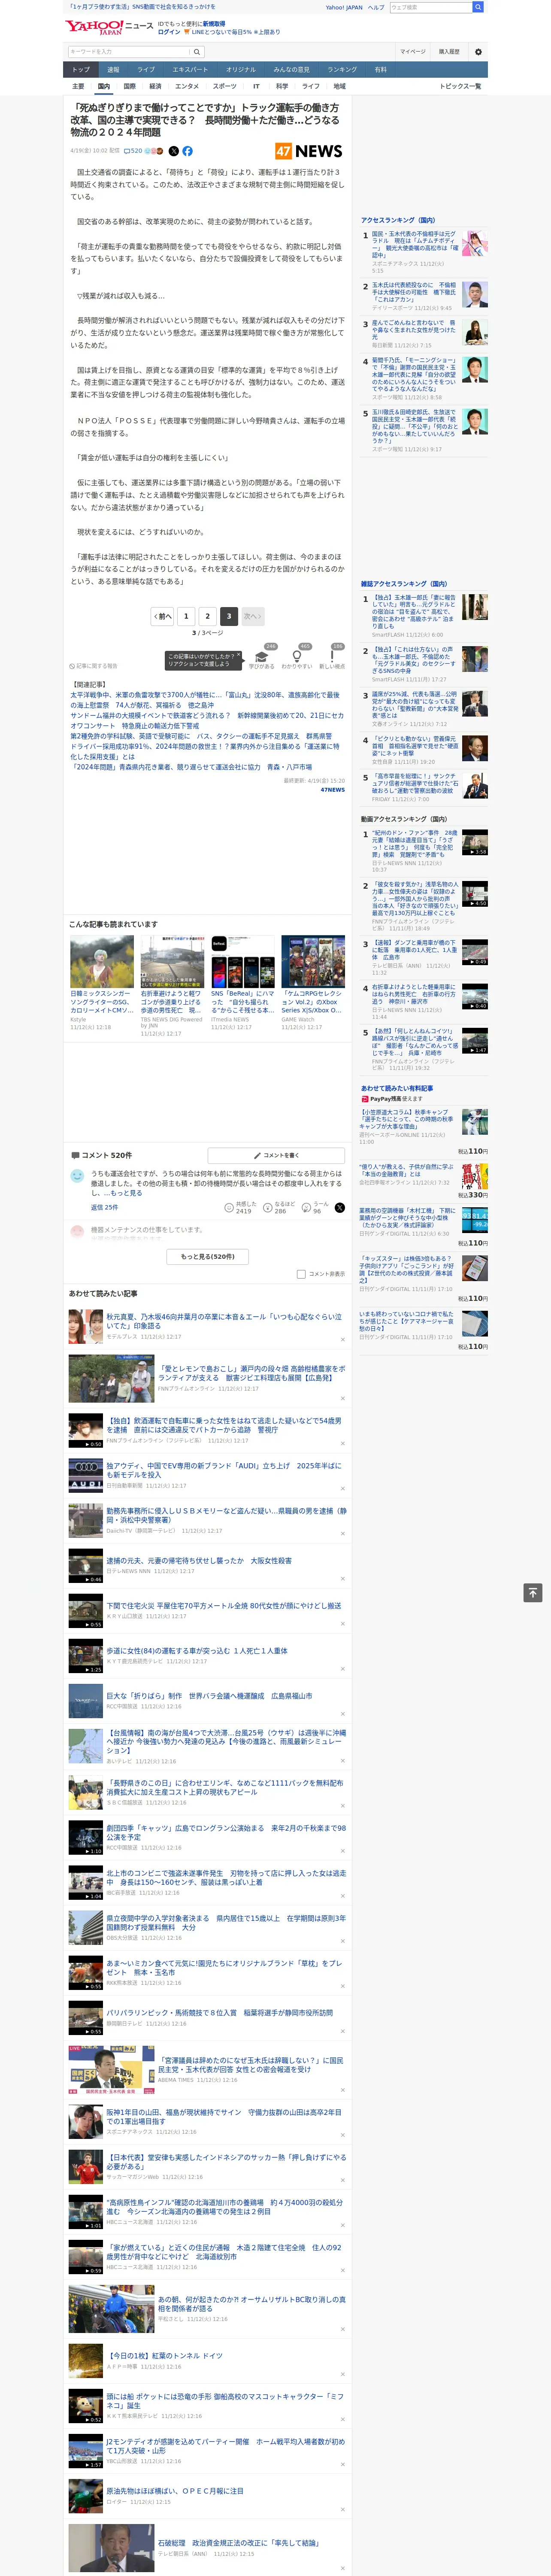This screenshot has height=2576, width=551.
Task: Open 秋元真夏、乃木坂46 article link
Action: [x=224, y=1320]
